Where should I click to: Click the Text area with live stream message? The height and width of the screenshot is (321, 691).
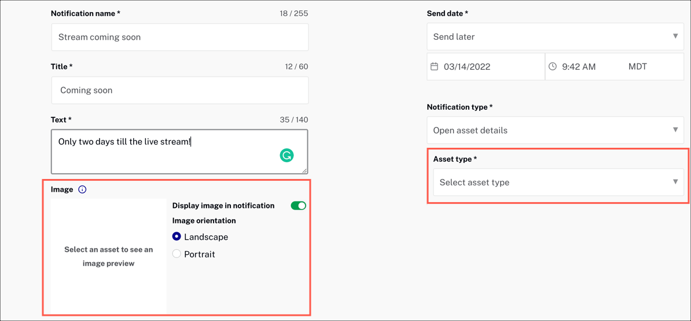click(180, 151)
